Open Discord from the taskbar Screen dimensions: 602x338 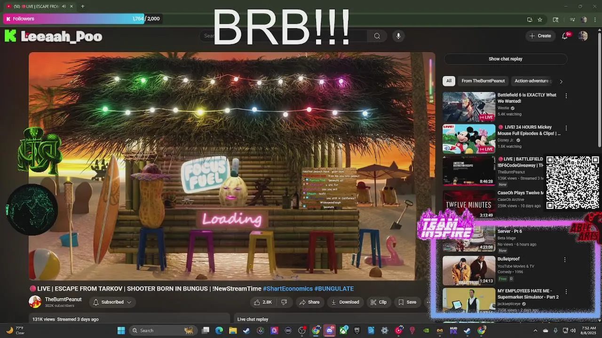pyautogui.click(x=330, y=330)
